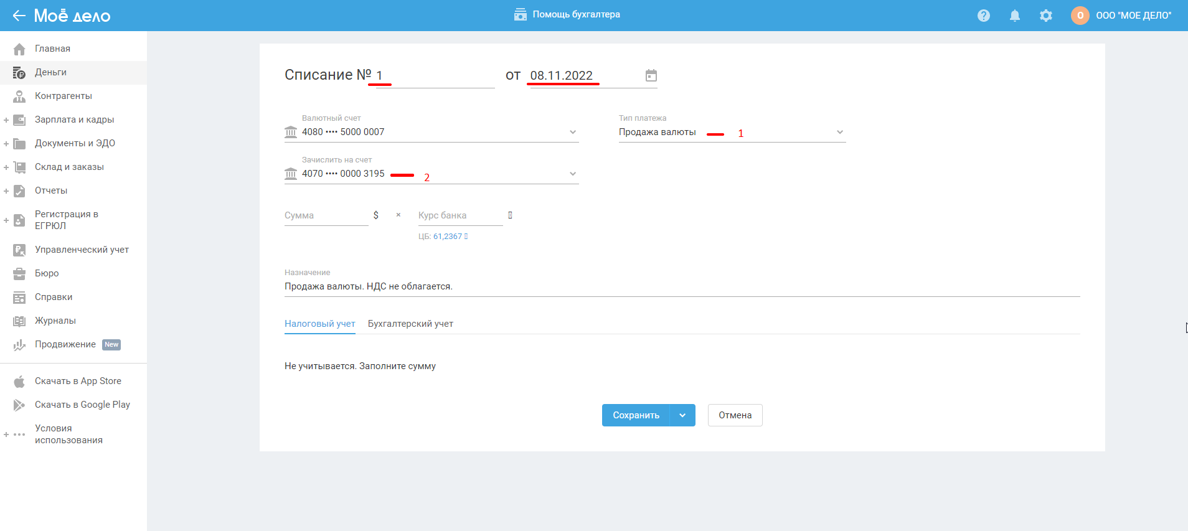The height and width of the screenshot is (531, 1188).
Task: Select the Налоговый учет tab
Action: tap(319, 324)
